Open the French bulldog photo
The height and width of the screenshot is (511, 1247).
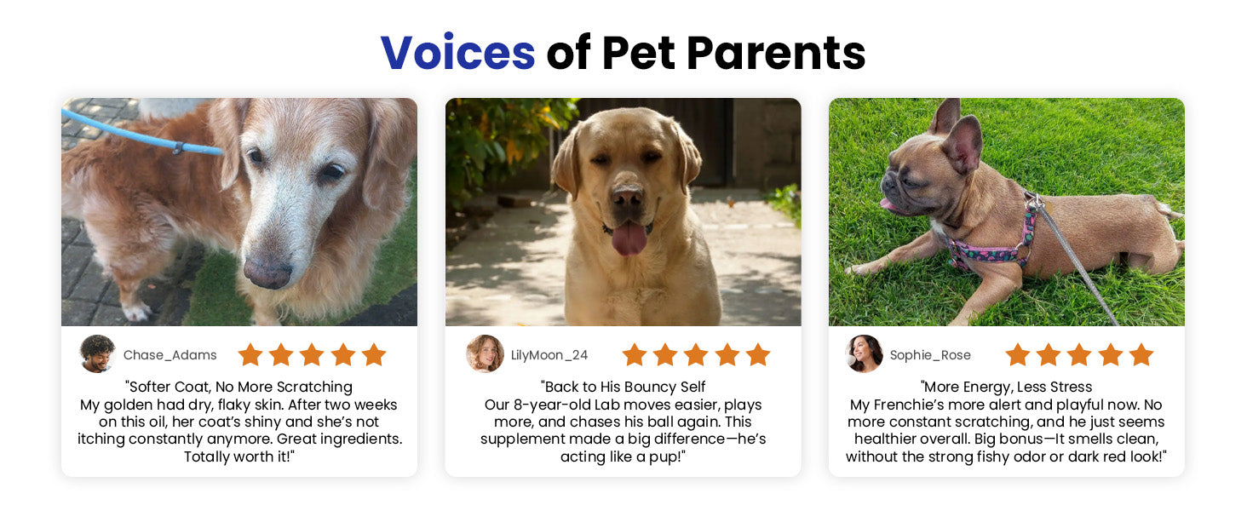tap(1006, 212)
